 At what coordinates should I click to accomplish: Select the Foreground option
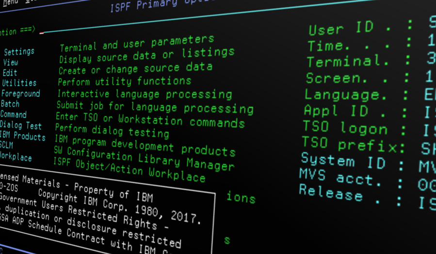pyautogui.click(x=20, y=94)
